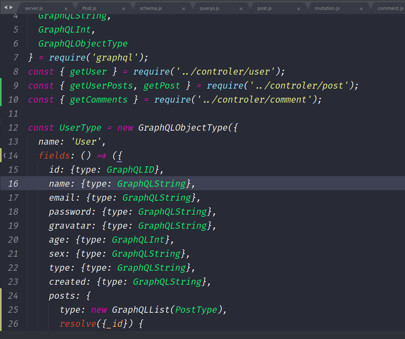Click the '../controler/user' string

225,71
